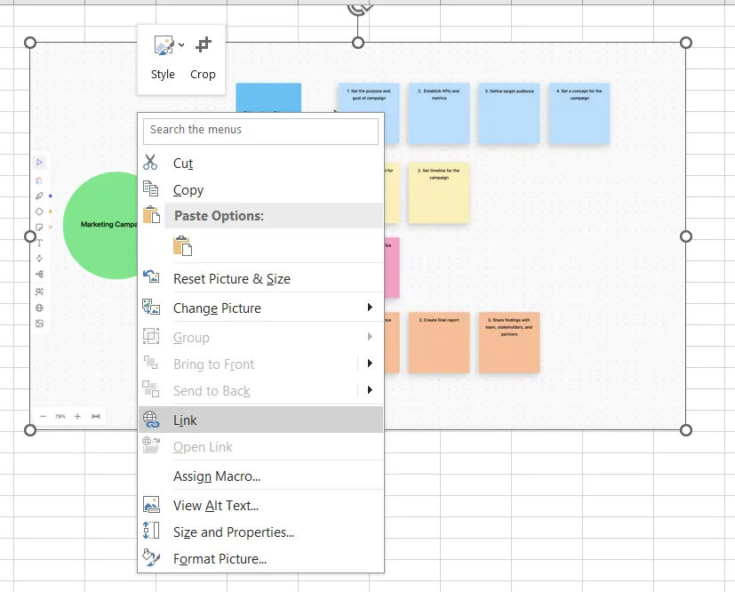Click the right-middle picture resize handle
The height and width of the screenshot is (592, 735).
coord(686,236)
